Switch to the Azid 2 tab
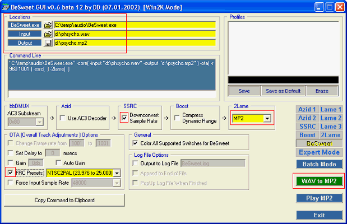This screenshot has height=224, width=347. (x=307, y=118)
